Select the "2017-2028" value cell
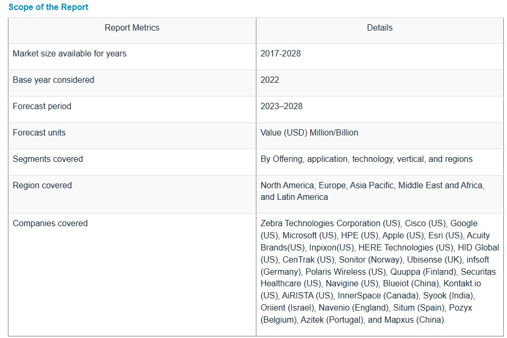This screenshot has height=338, width=507. pos(281,53)
